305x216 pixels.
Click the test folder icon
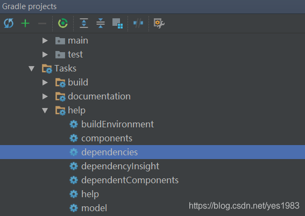pos(60,55)
